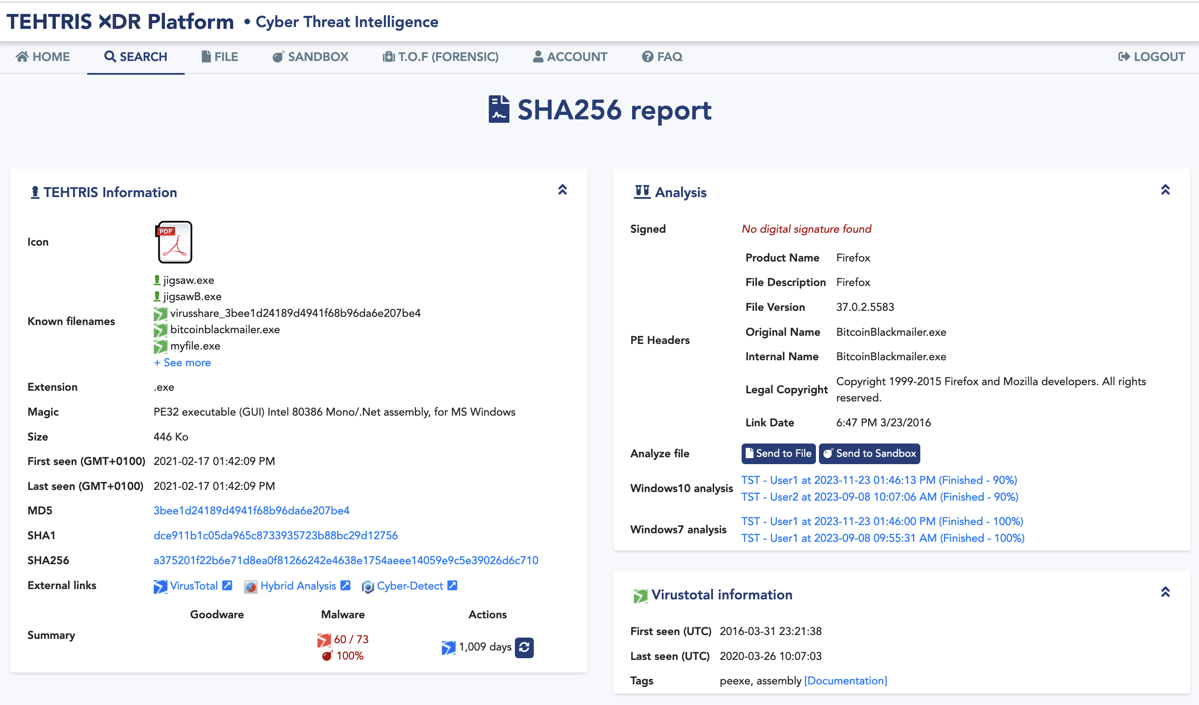
Task: Collapse the Virustotal information panel
Action: tap(1165, 592)
